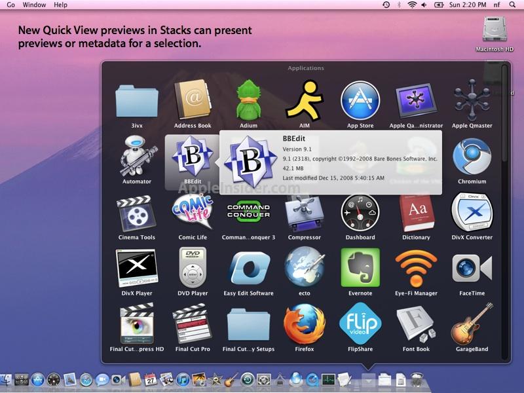Launch AIM running man icon
This screenshot has width=524, height=393.
pos(305,100)
